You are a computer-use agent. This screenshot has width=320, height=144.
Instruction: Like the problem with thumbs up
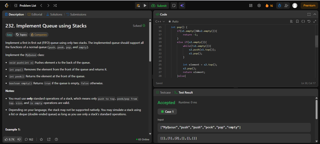pos(10,139)
